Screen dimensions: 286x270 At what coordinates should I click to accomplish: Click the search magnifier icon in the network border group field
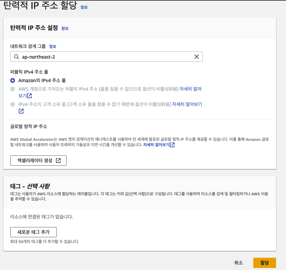pos(16,57)
